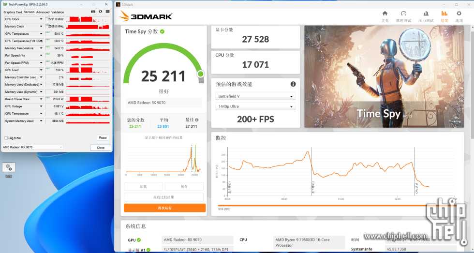The height and width of the screenshot is (253, 474).
Task: Expand the Board Power Draw dropdown
Action: tap(41, 99)
